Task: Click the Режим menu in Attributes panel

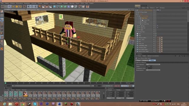Action: [x=139, y=56]
